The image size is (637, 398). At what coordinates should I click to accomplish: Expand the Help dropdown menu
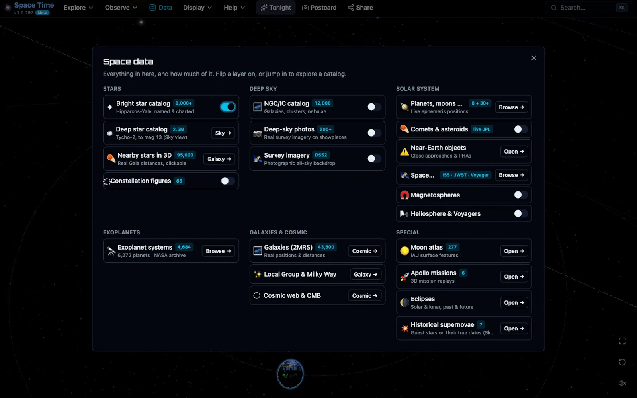(x=234, y=8)
